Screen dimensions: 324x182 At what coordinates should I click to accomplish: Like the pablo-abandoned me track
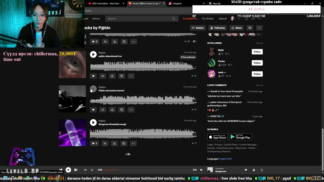point(93,76)
